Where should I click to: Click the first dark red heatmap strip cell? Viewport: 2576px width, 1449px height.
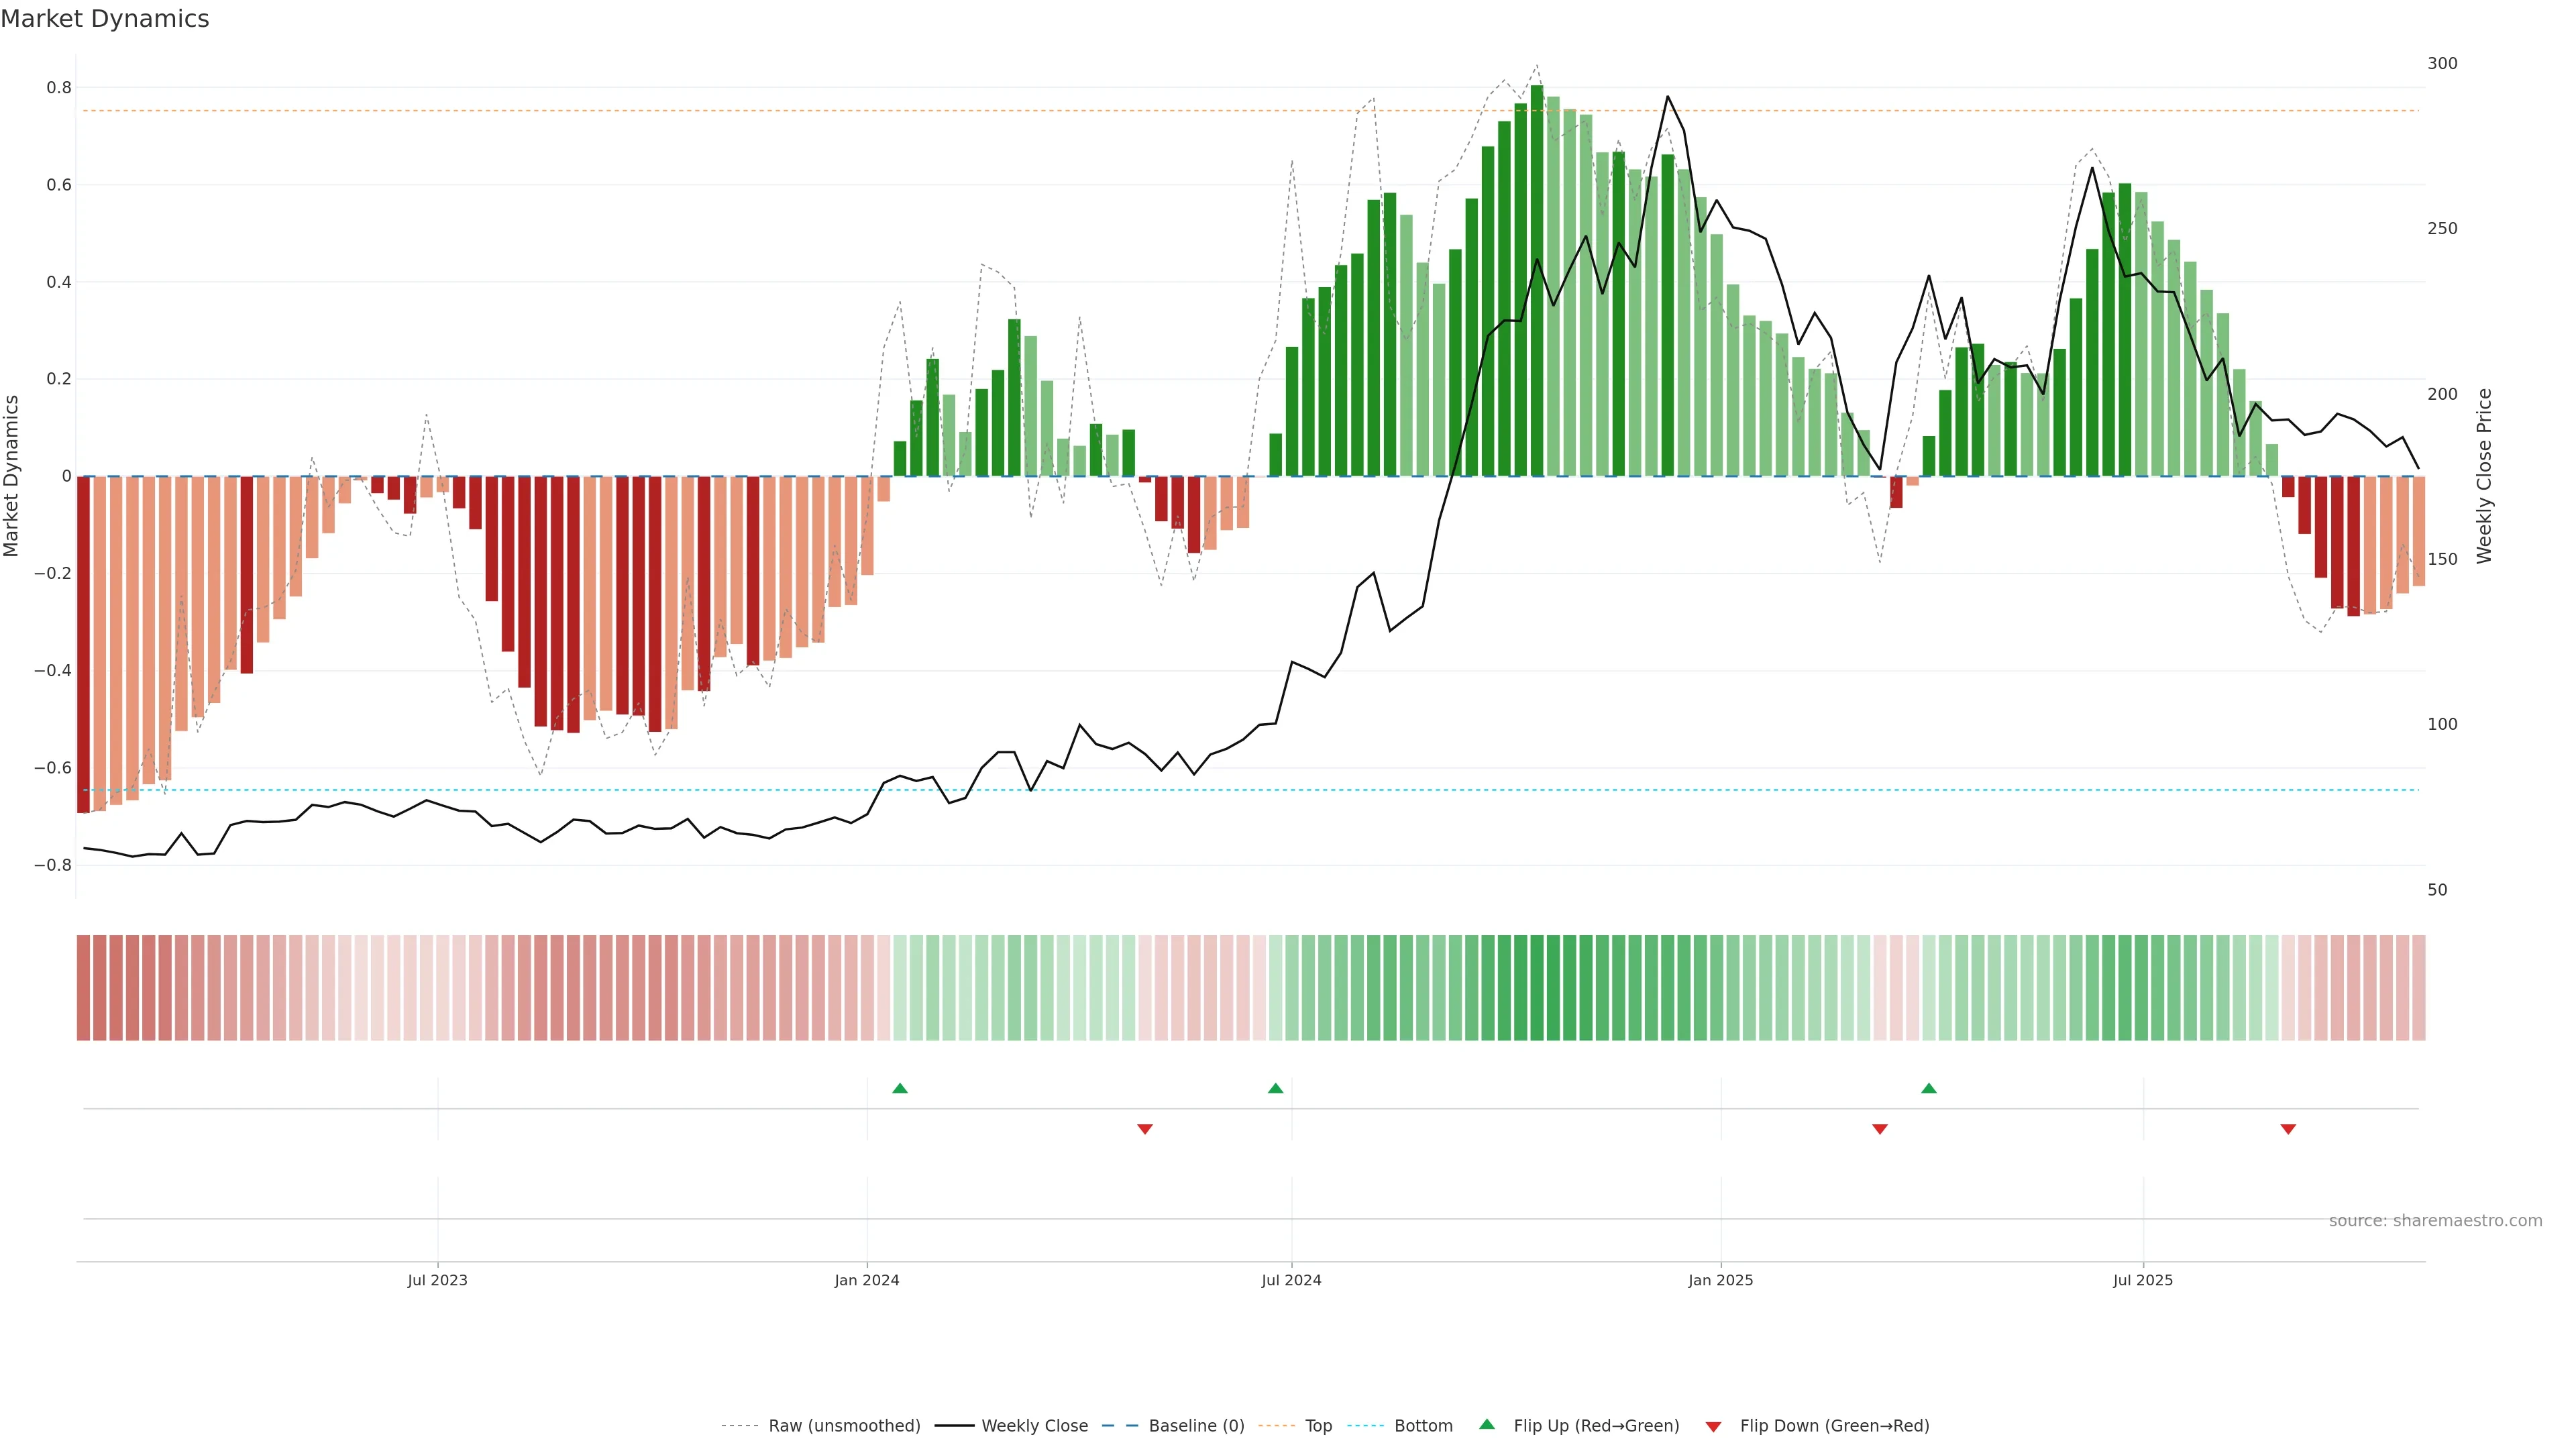83,988
